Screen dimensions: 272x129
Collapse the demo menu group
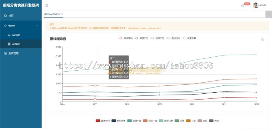tap(21, 25)
